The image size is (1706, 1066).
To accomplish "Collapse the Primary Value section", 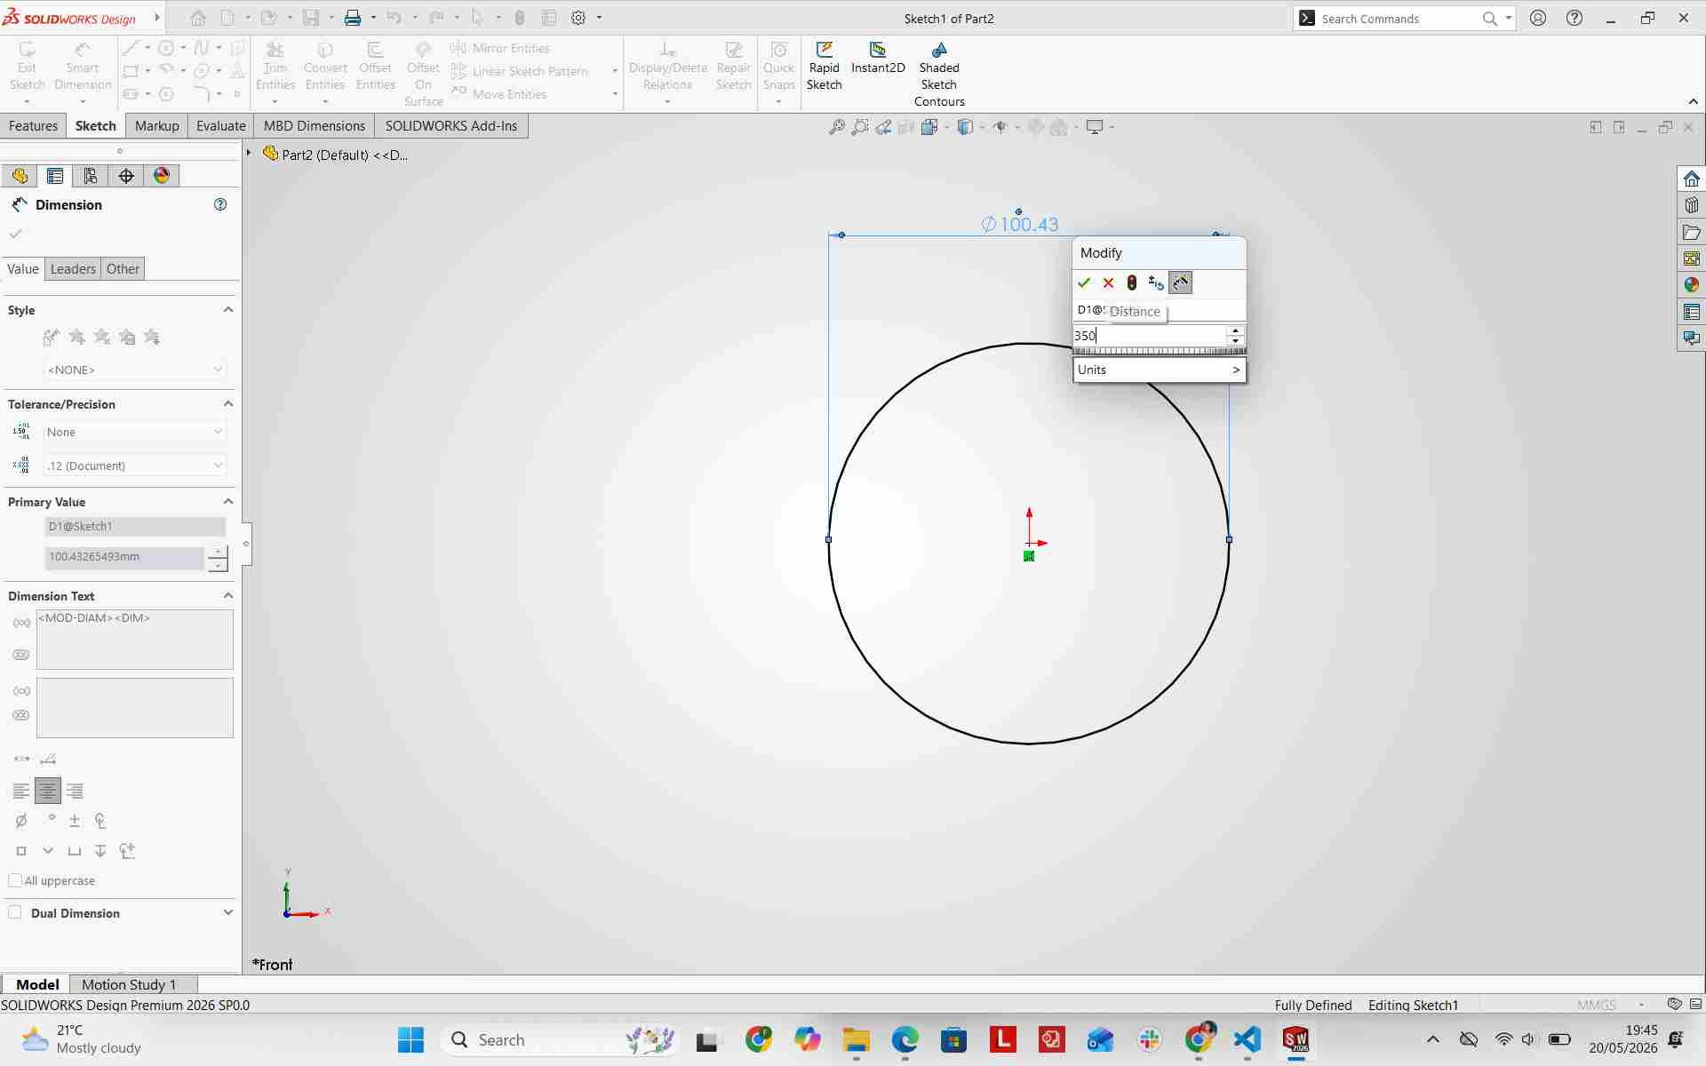I will pos(228,502).
